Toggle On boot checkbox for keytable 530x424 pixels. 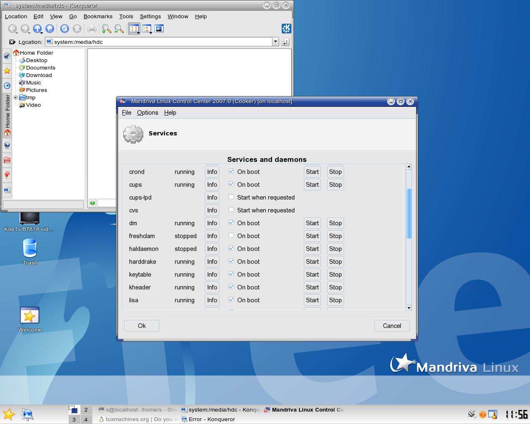231,274
